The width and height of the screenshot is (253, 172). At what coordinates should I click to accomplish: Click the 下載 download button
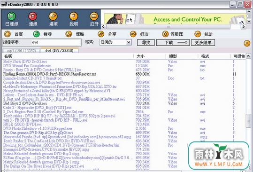click(173, 43)
